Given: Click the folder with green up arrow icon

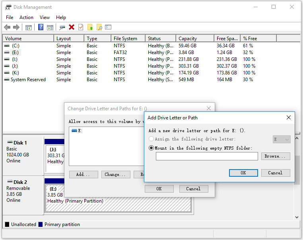Looking at the screenshot, I should (90, 27).
